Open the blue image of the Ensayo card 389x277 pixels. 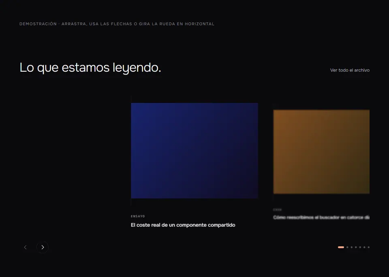194,151
